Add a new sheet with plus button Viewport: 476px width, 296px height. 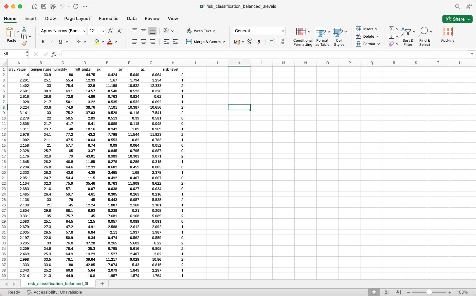pyautogui.click(x=102, y=284)
